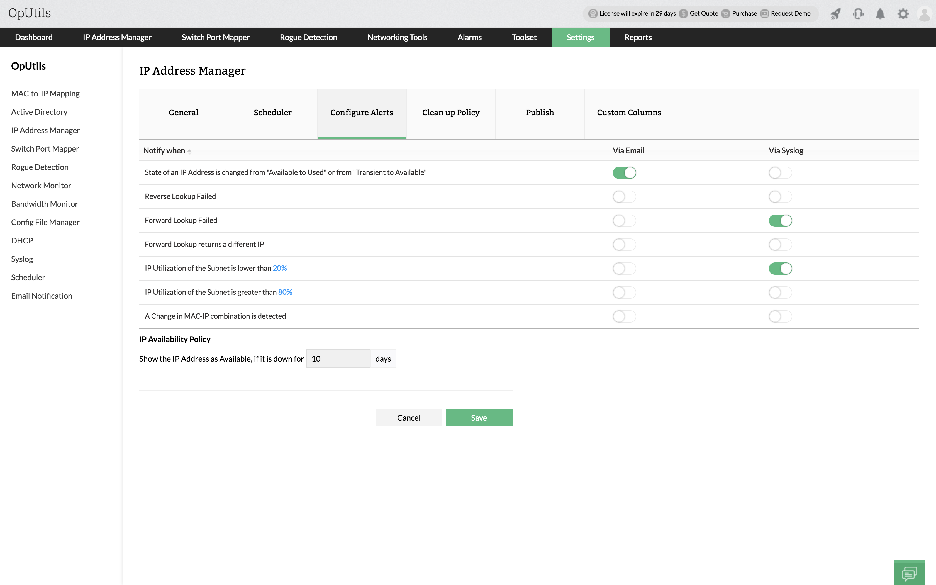Click the Purchase cart icon

[x=726, y=14]
